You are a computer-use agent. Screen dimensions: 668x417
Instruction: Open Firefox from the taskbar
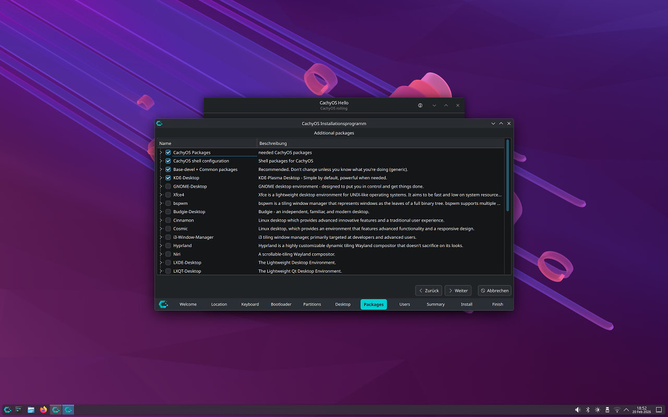tap(43, 410)
